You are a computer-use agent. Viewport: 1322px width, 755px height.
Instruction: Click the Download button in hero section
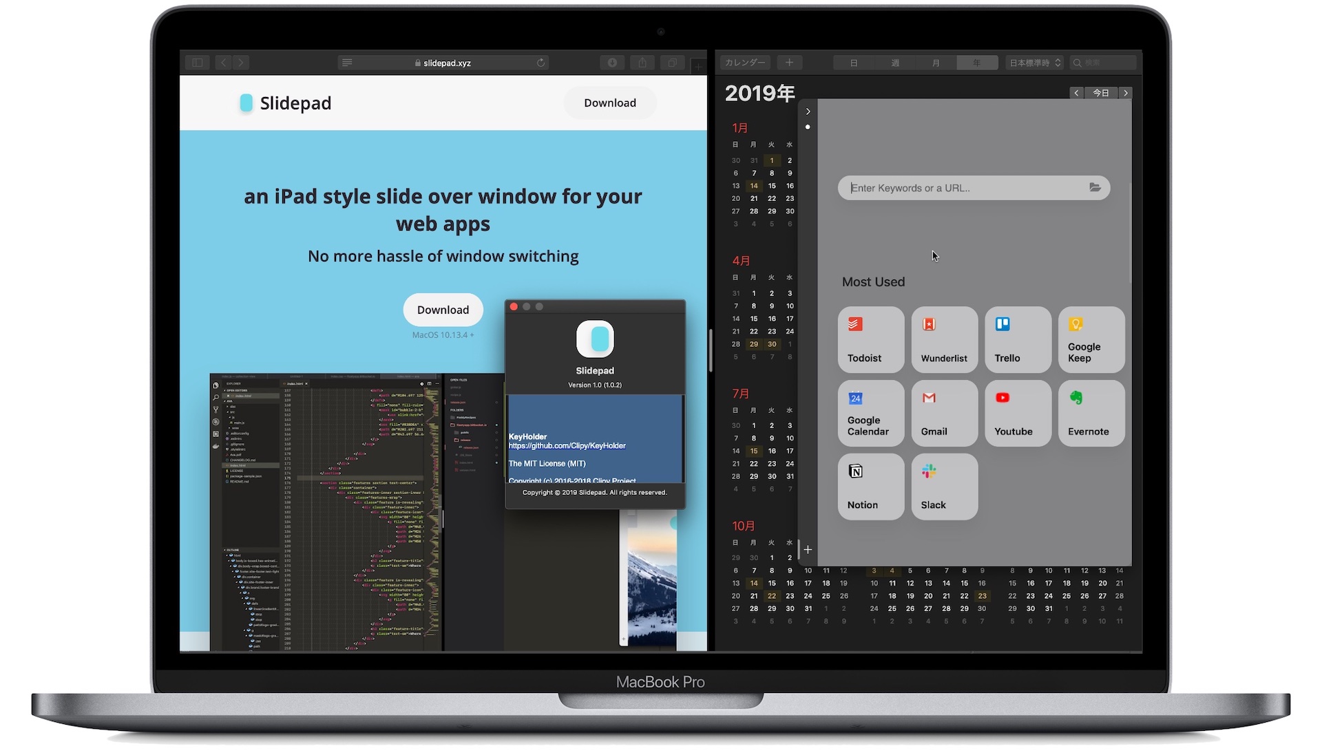442,310
